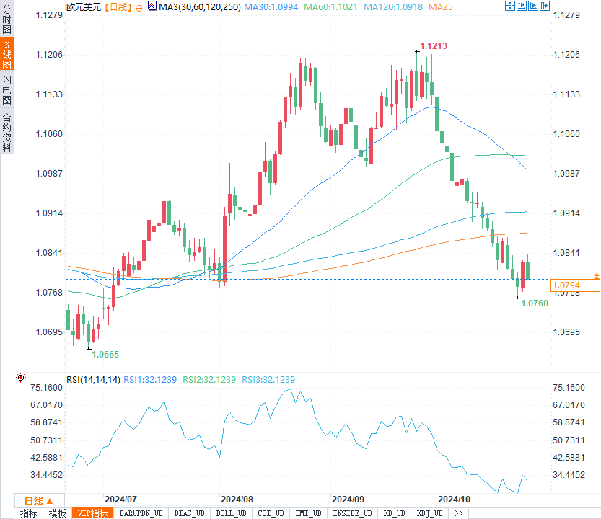Image resolution: width=601 pixels, height=519 pixels.
Task: Select the VIP指标 tab
Action: pos(92,513)
